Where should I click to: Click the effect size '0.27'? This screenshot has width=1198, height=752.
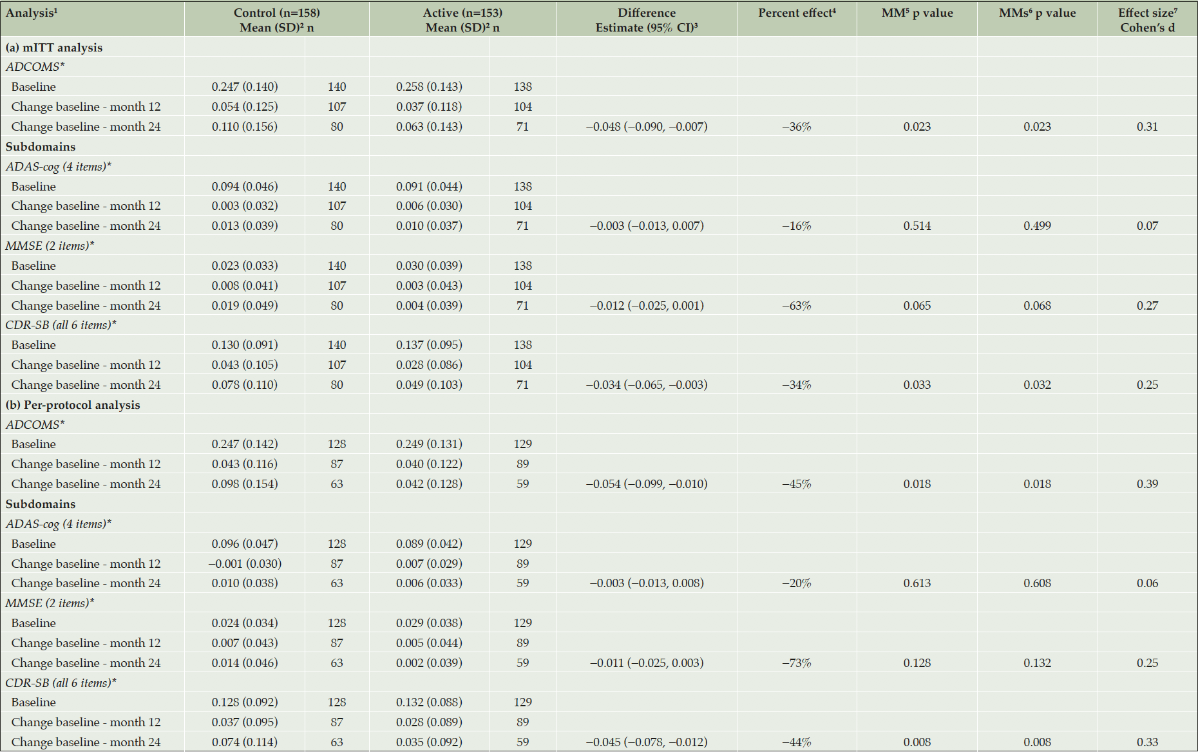tap(1147, 306)
